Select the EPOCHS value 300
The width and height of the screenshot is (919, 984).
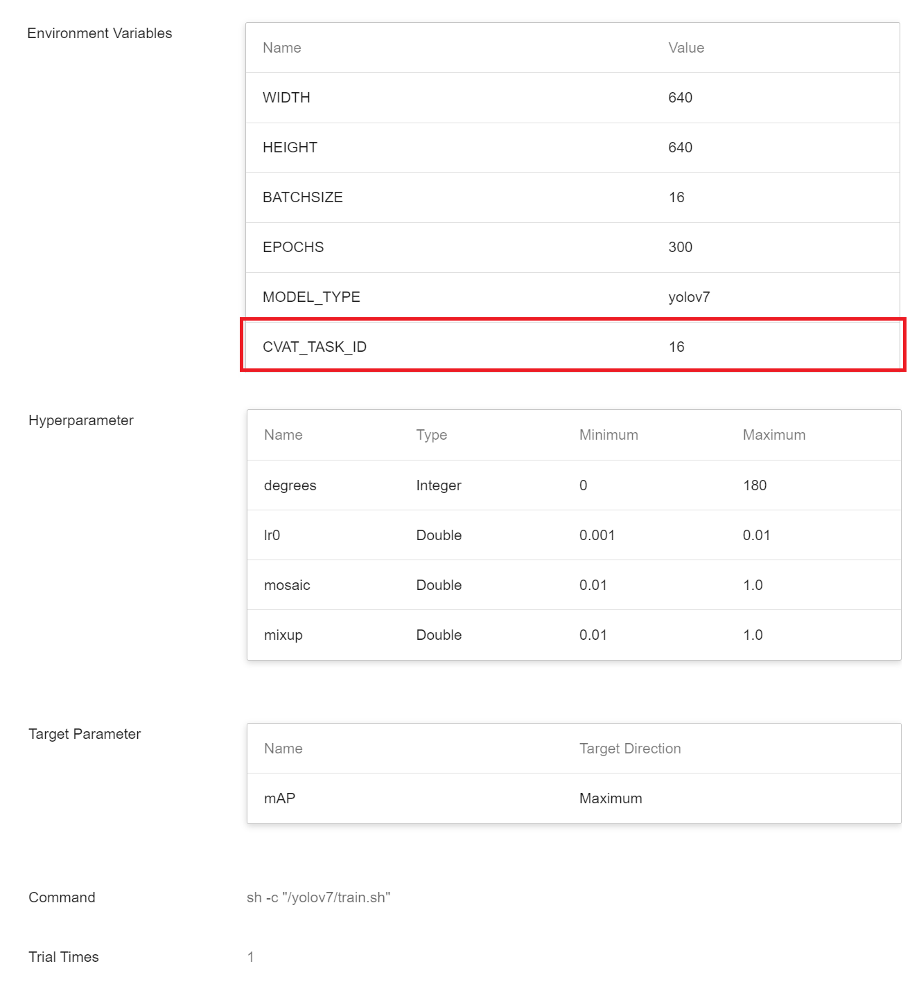click(x=680, y=247)
